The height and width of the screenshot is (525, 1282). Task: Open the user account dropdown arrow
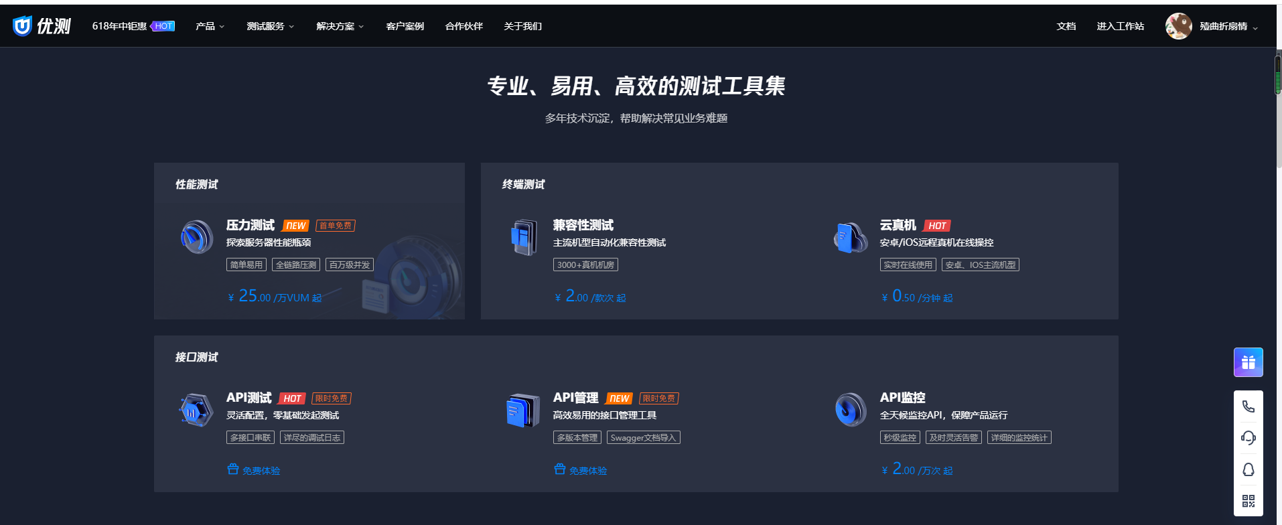tap(1255, 27)
